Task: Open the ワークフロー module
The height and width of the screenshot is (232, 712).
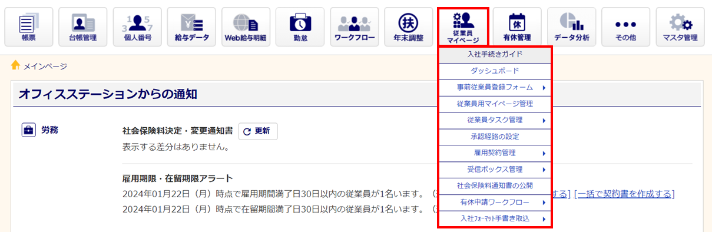Action: pos(354,27)
